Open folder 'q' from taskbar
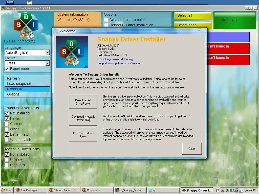The height and width of the screenshot is (194, 259). click(163, 190)
